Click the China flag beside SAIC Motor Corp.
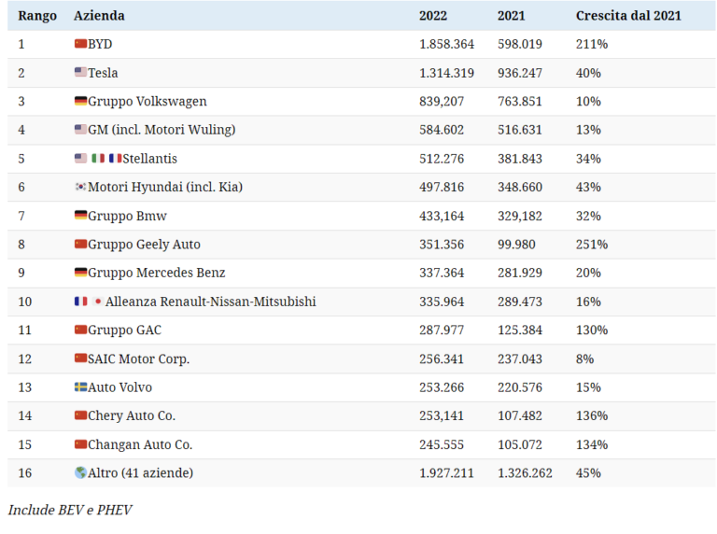The width and height of the screenshot is (717, 534). (x=80, y=358)
